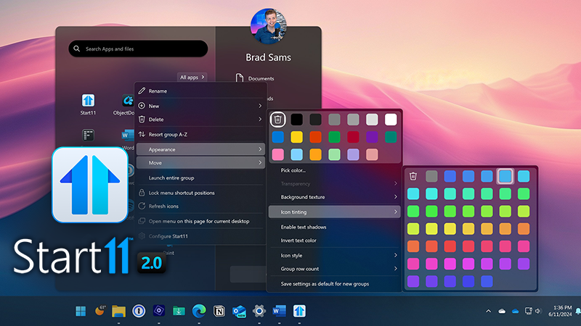Toggle Lock menu shortcut positions
Screen dimensions: 581x326
[x=182, y=193]
